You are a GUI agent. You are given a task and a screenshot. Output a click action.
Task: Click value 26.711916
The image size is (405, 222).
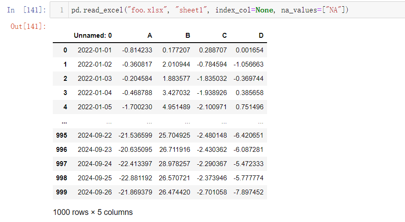174,150
